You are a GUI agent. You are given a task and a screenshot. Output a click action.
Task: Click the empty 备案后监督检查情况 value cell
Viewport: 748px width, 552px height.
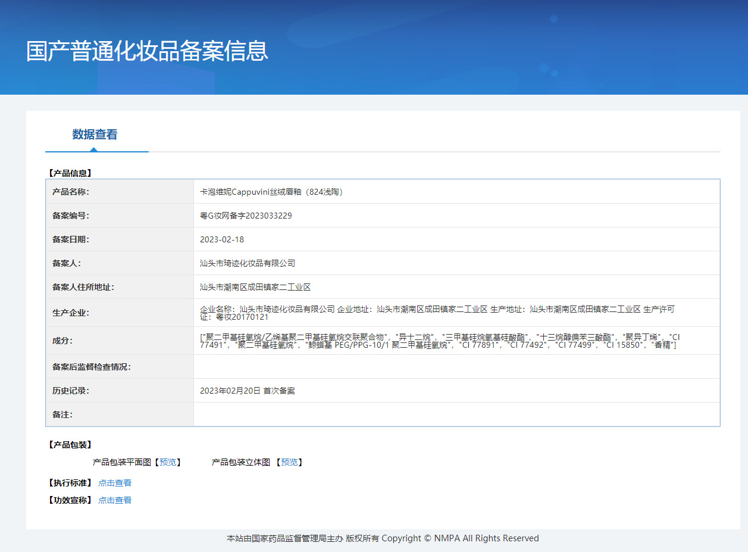point(456,367)
